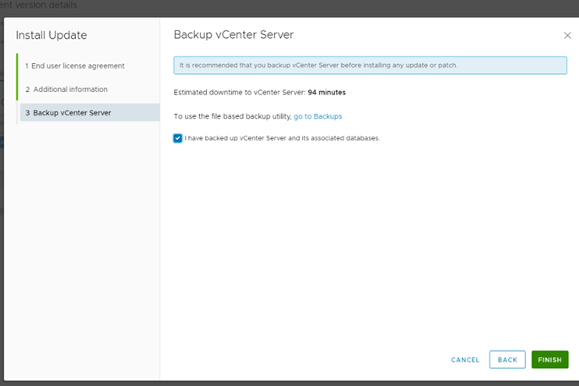Viewport: 579px width, 386px height.
Task: Click 'To use the file based backup utility' text
Action: point(232,116)
